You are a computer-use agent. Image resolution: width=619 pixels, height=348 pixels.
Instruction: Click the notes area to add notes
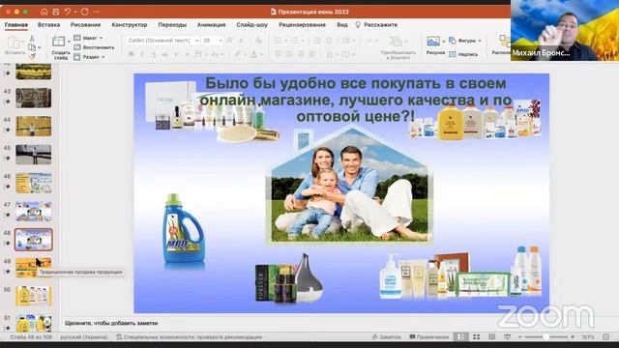coord(111,323)
